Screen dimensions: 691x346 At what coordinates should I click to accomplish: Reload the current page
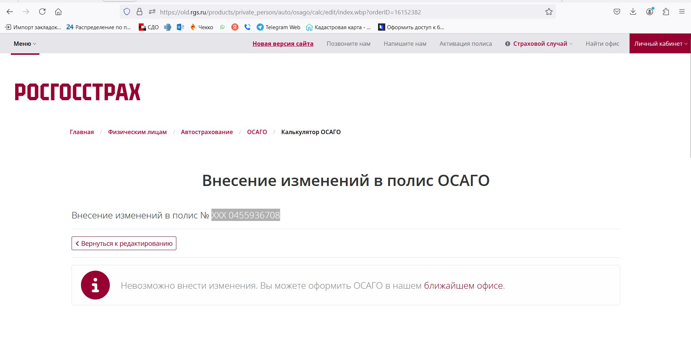[x=42, y=12]
